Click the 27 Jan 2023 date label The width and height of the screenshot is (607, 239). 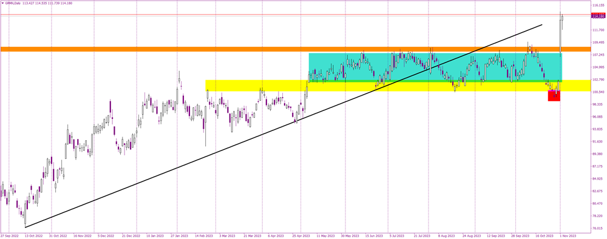pyautogui.click(x=180, y=235)
